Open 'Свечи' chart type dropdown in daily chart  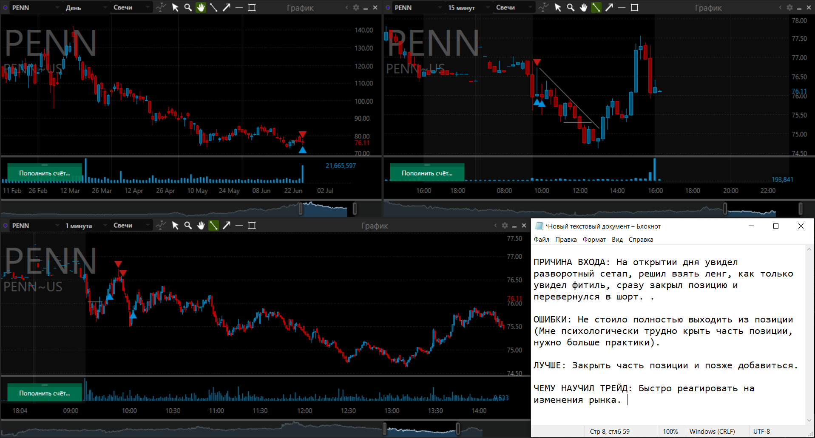click(131, 8)
